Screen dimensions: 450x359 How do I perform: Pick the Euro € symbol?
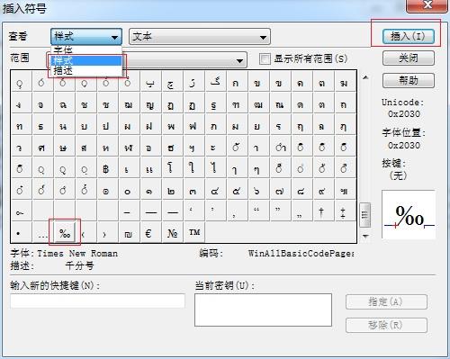[x=148, y=233]
